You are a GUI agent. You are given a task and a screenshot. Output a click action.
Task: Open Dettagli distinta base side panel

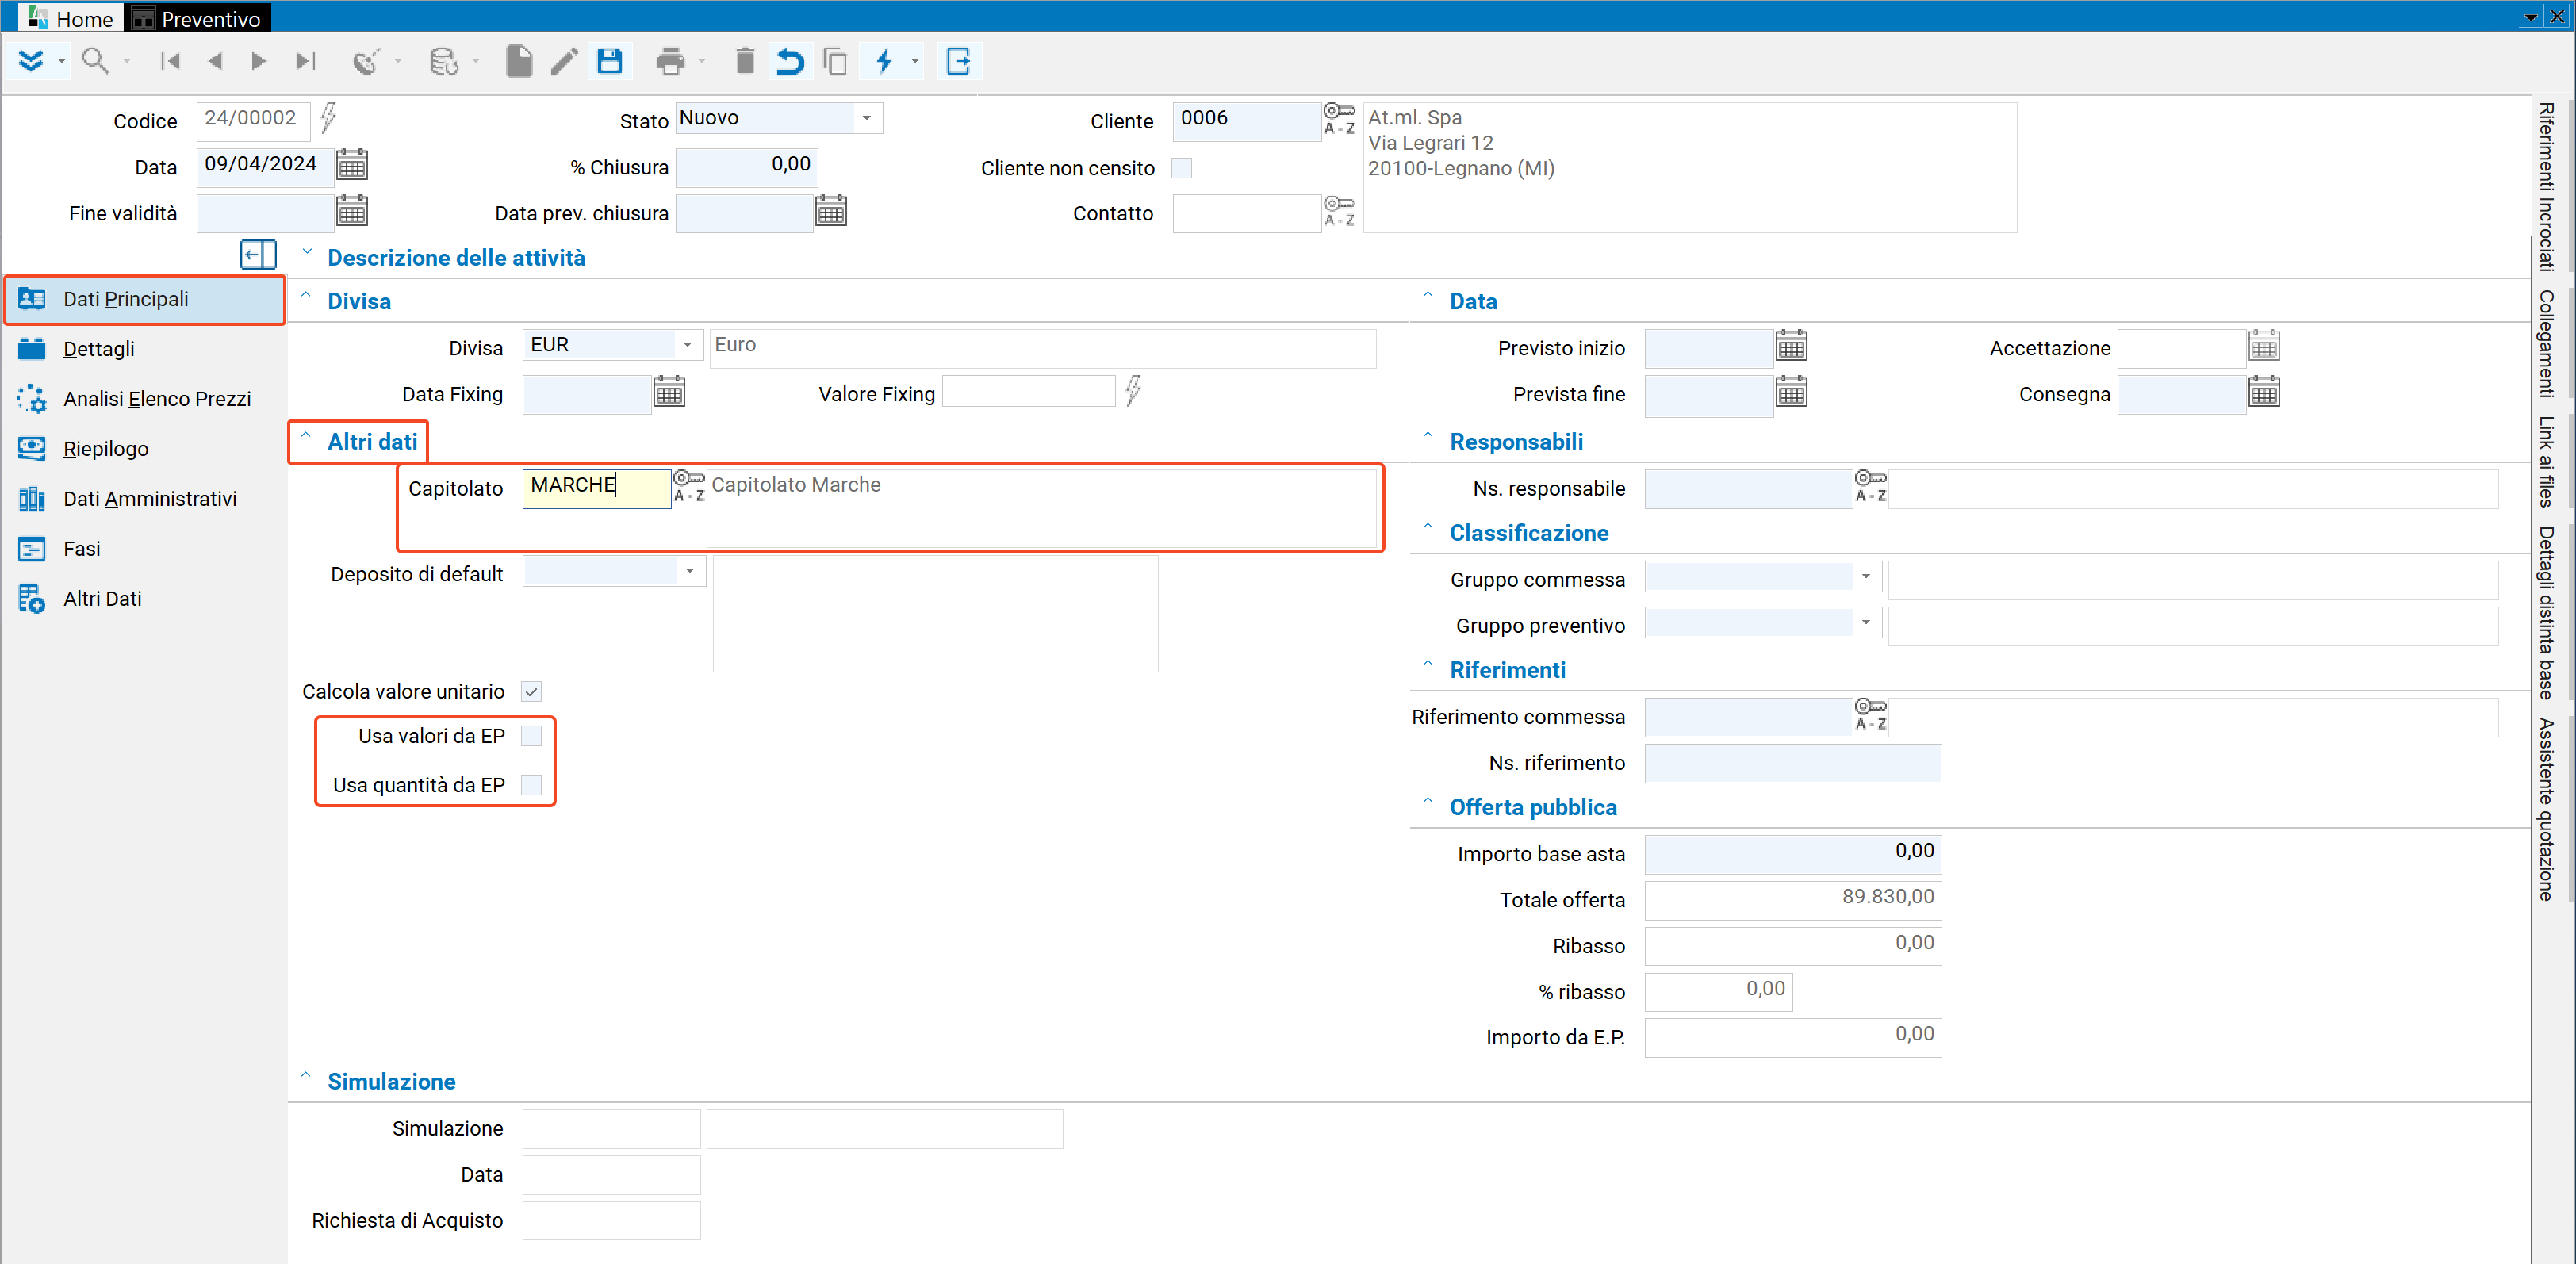pos(2547,613)
